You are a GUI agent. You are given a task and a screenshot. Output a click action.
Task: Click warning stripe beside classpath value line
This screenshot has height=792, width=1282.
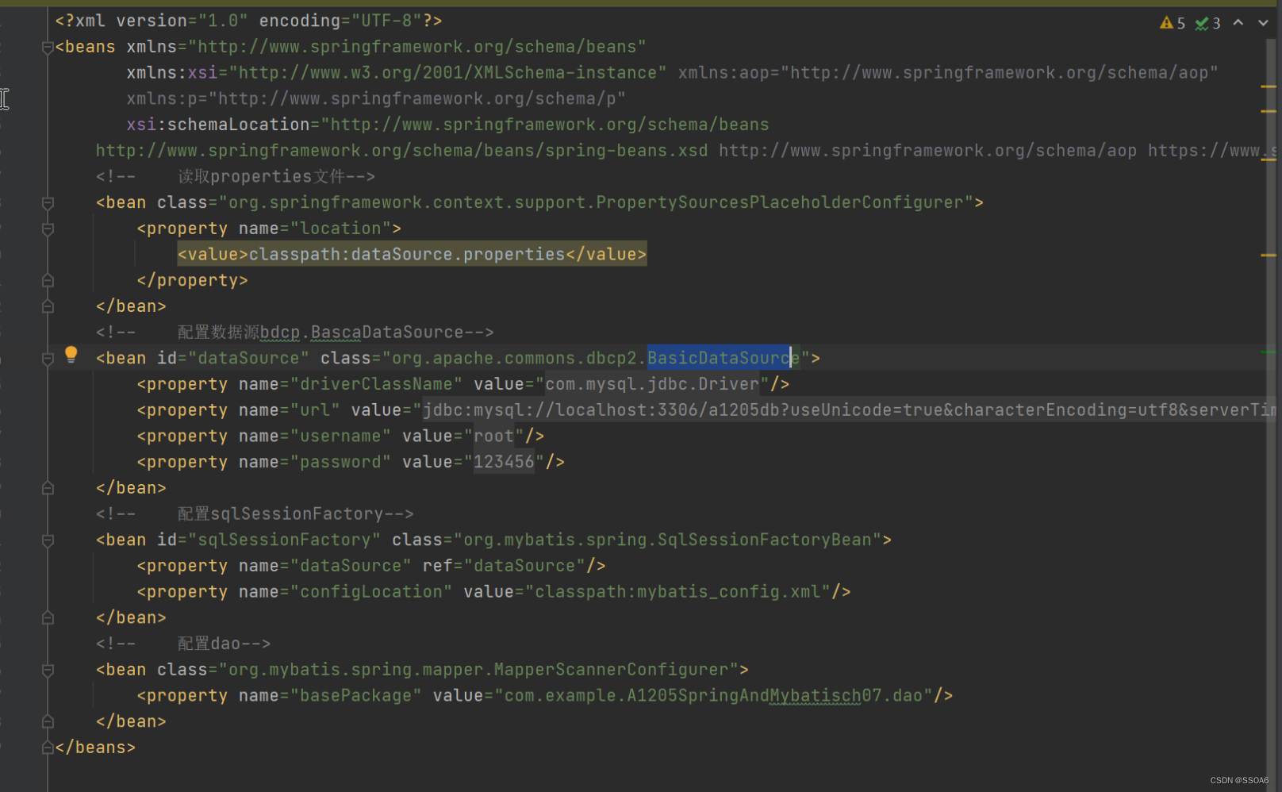click(1269, 255)
